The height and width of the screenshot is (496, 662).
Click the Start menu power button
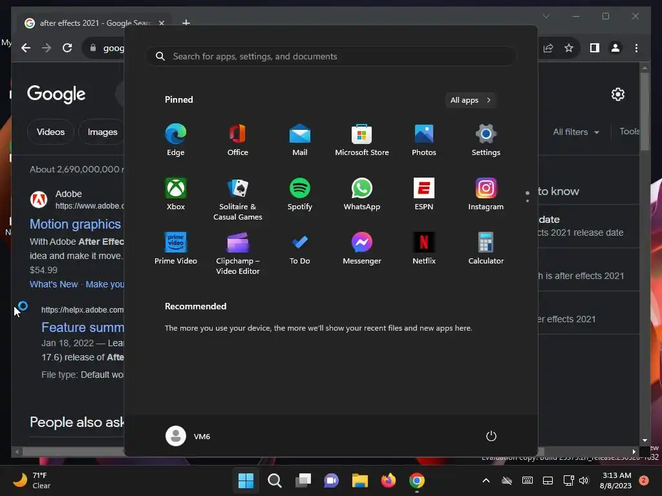(491, 436)
